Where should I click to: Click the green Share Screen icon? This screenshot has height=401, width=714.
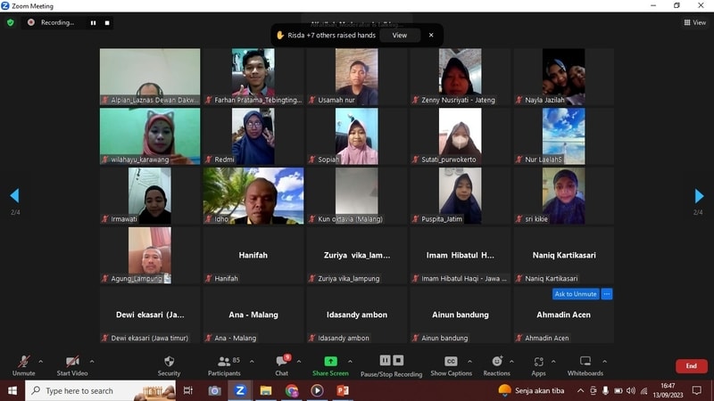330,361
